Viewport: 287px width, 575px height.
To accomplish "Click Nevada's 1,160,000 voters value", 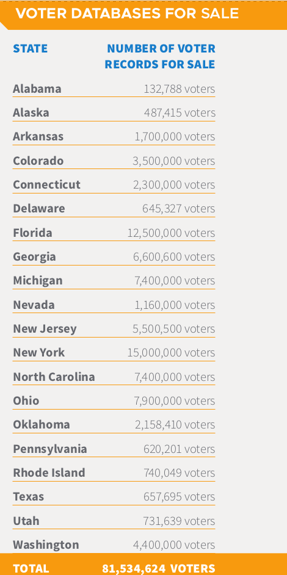I will tap(175, 305).
